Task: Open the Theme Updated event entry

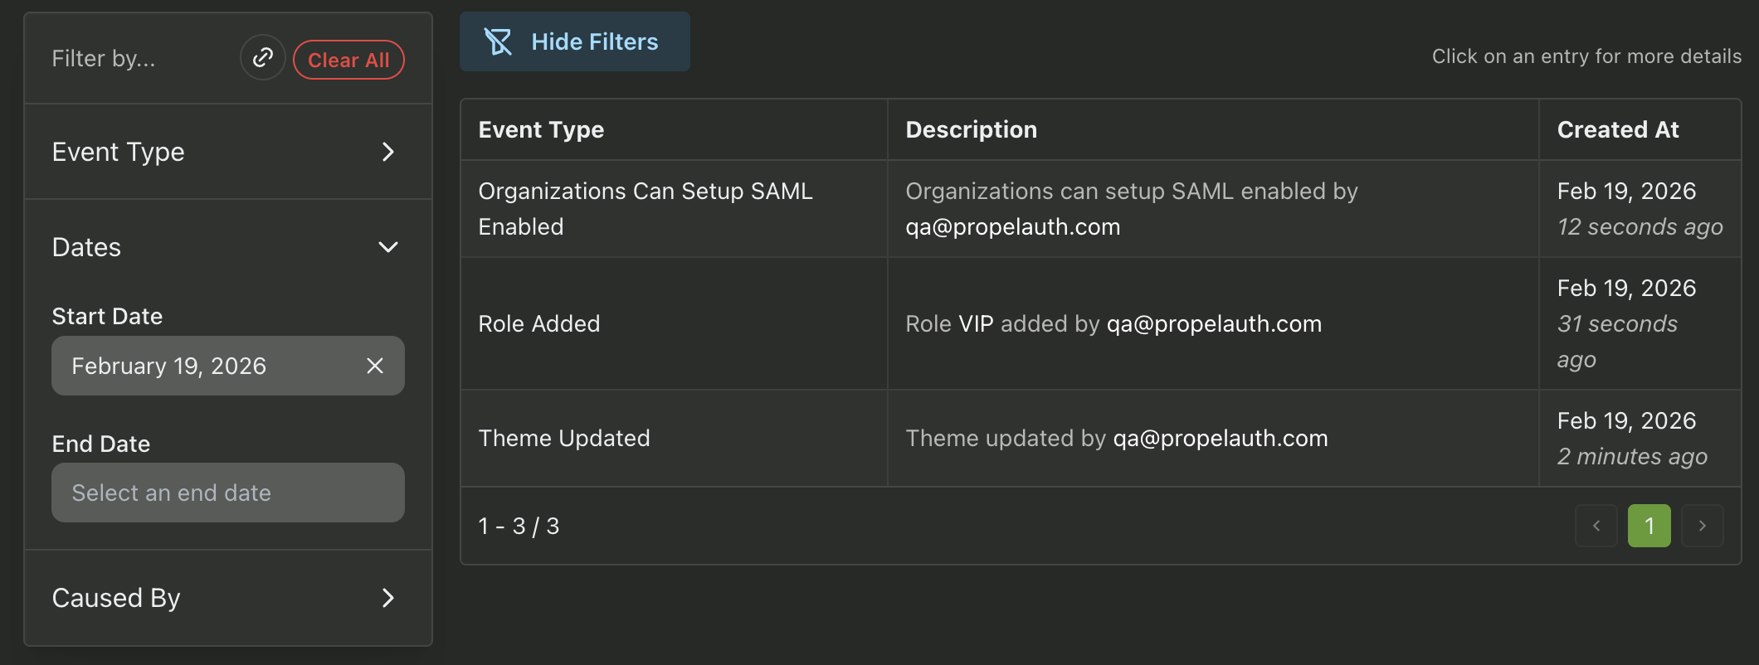Action: (x=564, y=438)
